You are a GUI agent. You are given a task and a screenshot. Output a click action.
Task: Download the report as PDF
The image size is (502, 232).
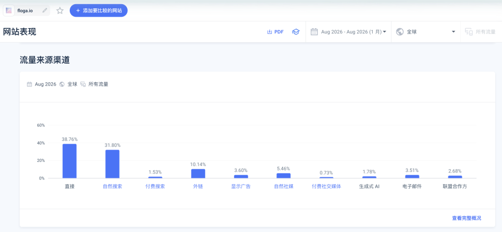pyautogui.click(x=275, y=32)
